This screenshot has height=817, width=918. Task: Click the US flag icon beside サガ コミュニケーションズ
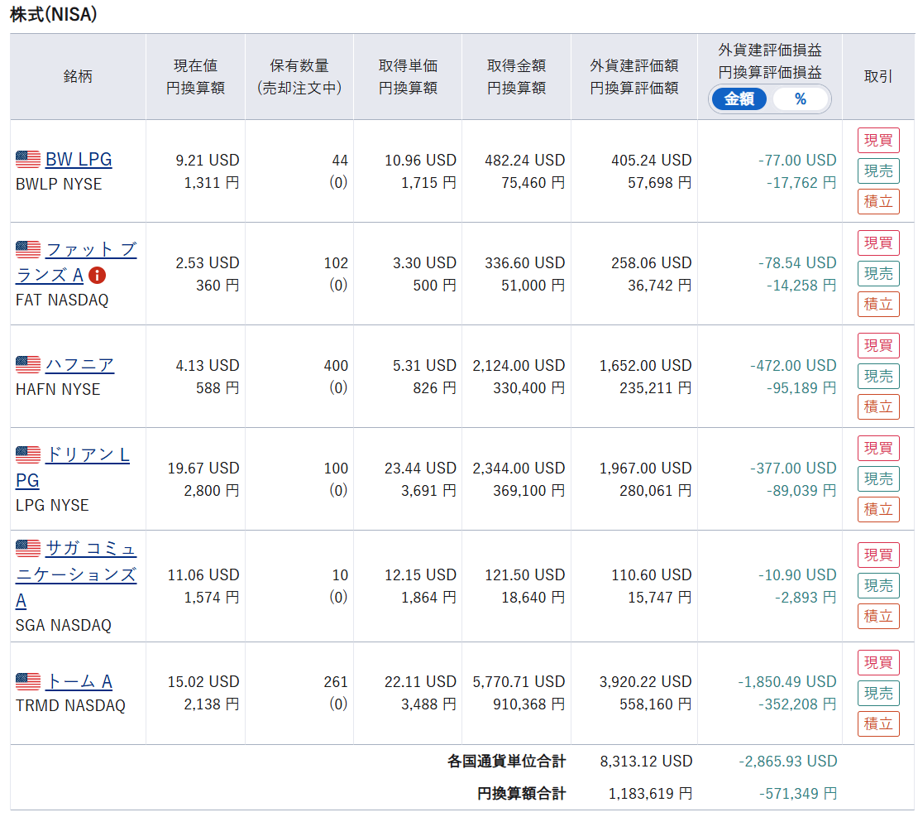(x=28, y=548)
